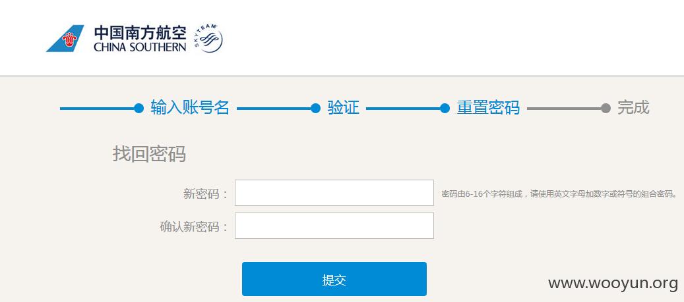This screenshot has width=684, height=302.
Task: Click the 找回密码 heading
Action: pyautogui.click(x=149, y=154)
